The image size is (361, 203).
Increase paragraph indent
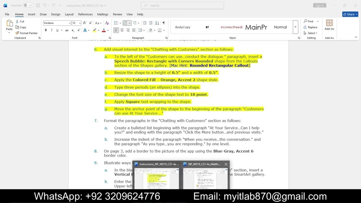tap(151, 23)
